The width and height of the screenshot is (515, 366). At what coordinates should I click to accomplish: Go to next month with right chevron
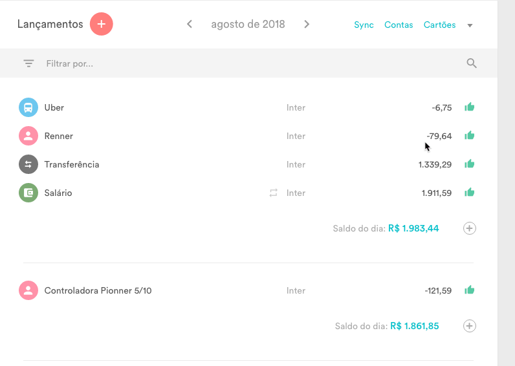[x=307, y=24]
